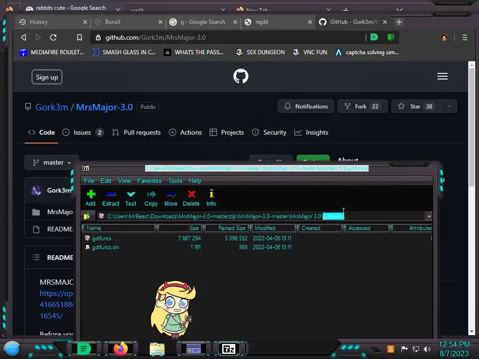Screen dimensions: 479x359
Task: Open the File menu in 7-Zip
Action: click(89, 180)
